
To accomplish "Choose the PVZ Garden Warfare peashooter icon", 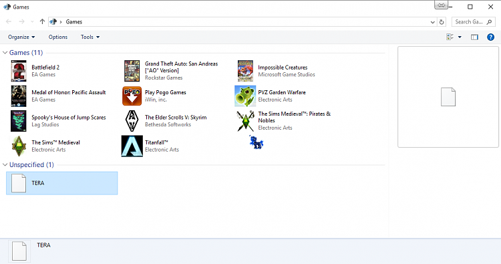I will tap(245, 96).
